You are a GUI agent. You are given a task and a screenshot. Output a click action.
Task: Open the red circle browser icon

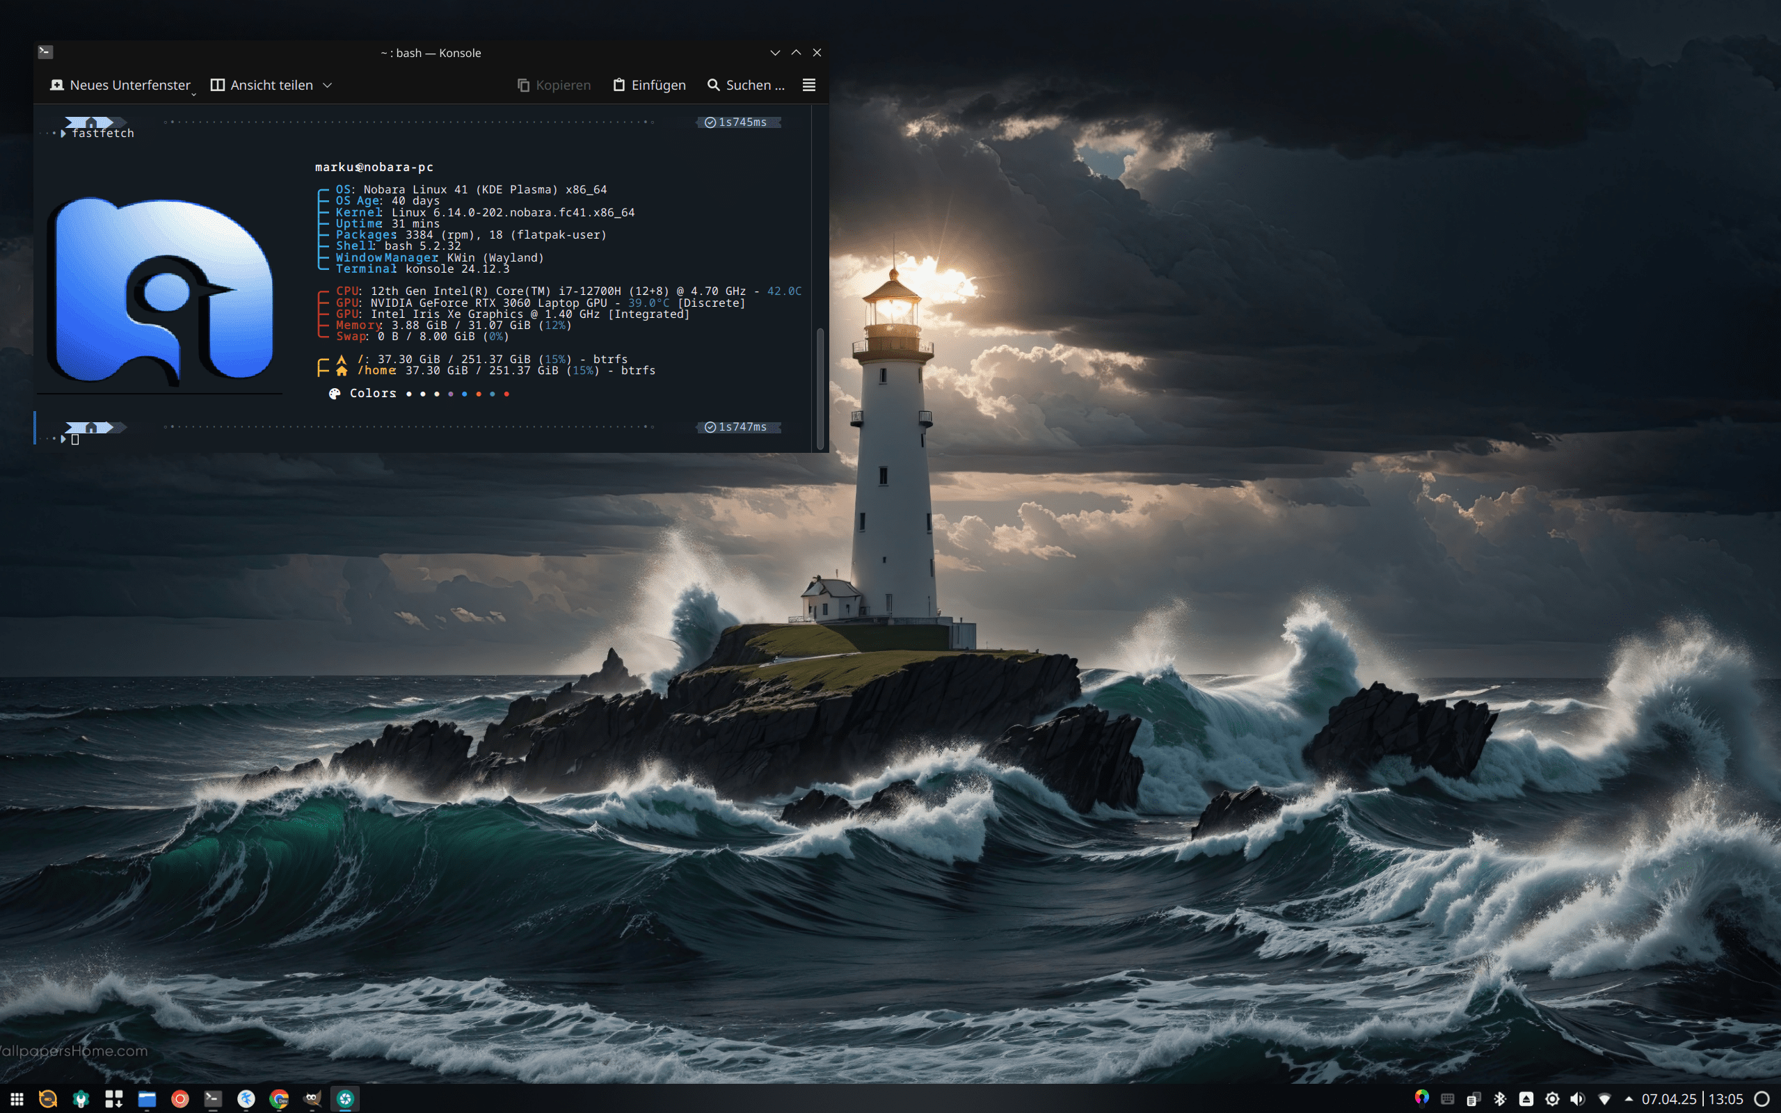[180, 1099]
